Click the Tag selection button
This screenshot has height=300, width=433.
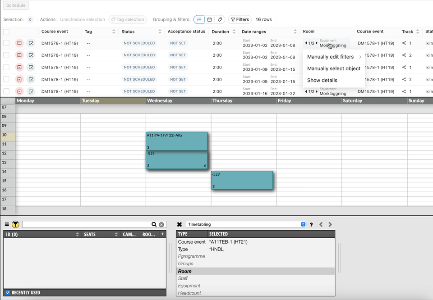click(x=128, y=19)
